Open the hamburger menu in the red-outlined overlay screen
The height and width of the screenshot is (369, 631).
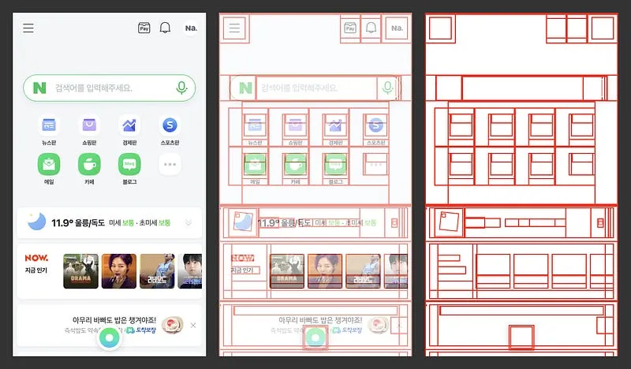click(x=234, y=28)
